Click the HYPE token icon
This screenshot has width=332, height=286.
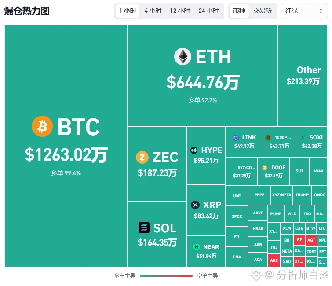(194, 150)
